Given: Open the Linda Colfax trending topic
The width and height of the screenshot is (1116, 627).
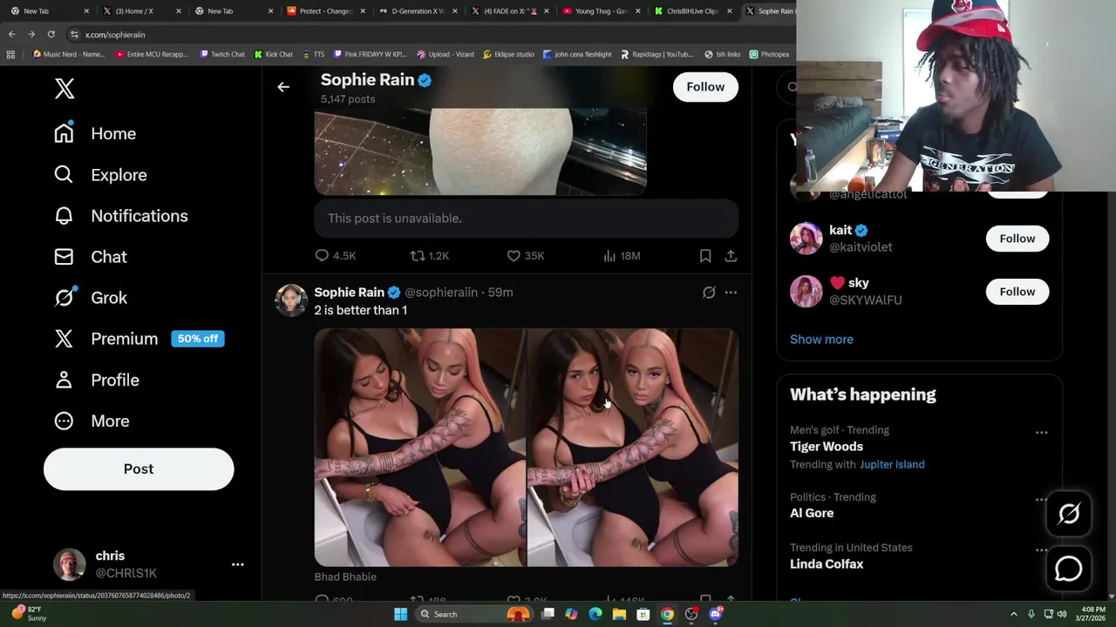Looking at the screenshot, I should 827,564.
